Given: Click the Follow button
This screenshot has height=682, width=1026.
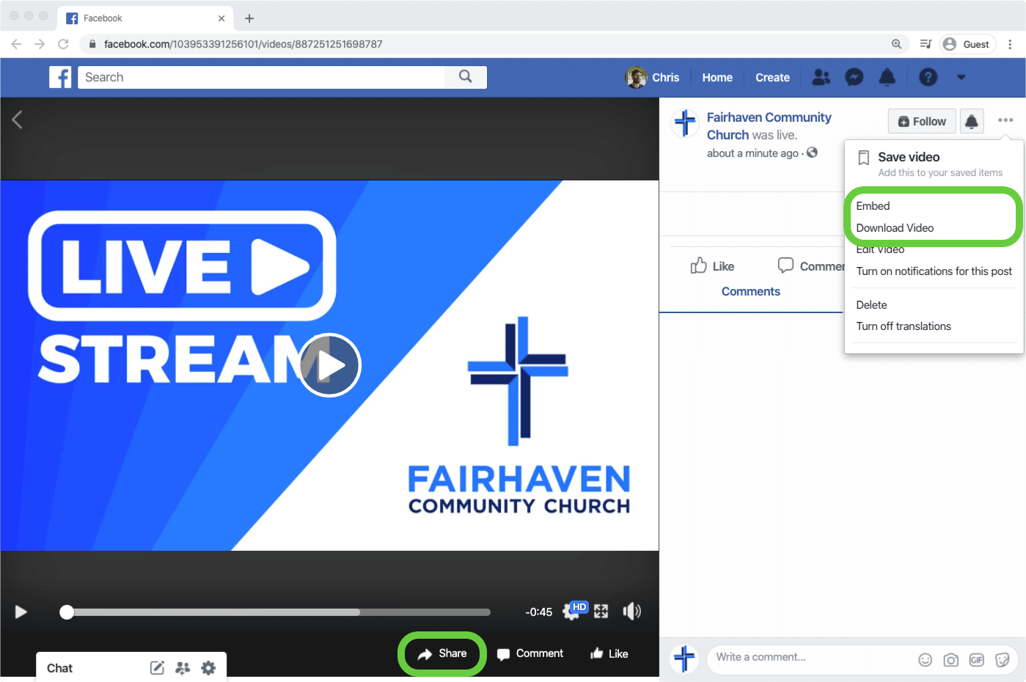Looking at the screenshot, I should coord(922,121).
